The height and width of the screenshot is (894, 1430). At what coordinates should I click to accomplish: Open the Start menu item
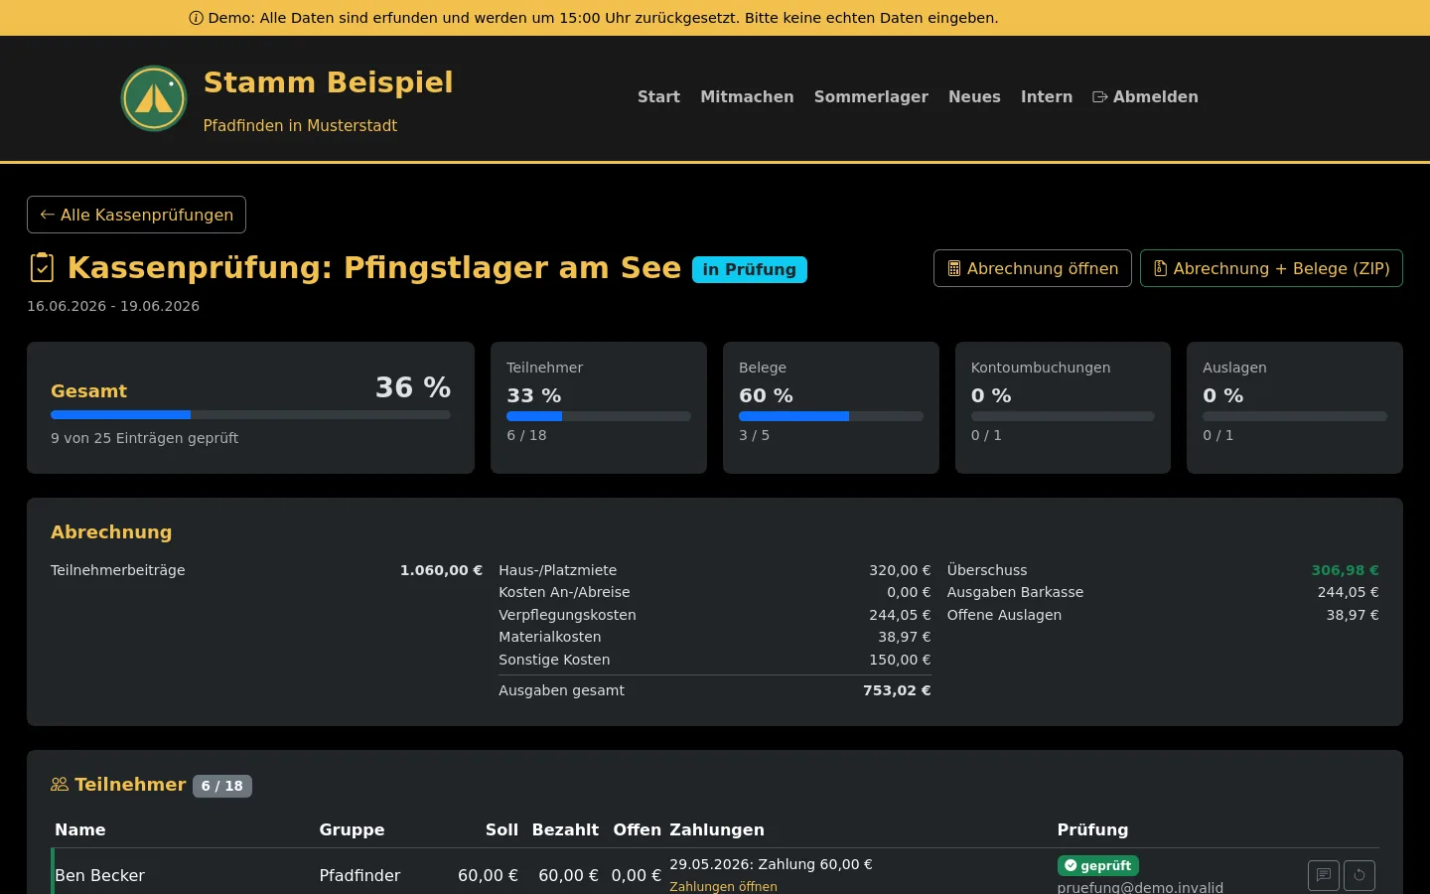(658, 96)
